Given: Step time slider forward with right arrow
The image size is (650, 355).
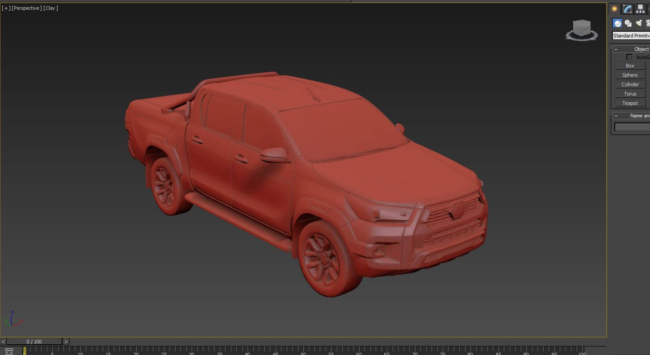Looking at the screenshot, I should click(66, 342).
